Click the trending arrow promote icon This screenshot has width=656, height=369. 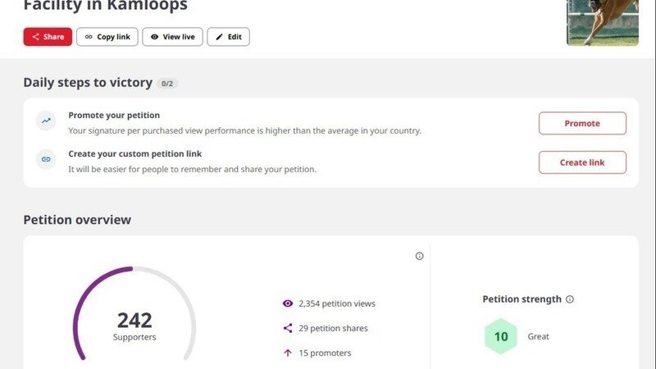click(46, 121)
